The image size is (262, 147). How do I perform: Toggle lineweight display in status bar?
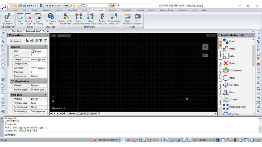pos(195,140)
